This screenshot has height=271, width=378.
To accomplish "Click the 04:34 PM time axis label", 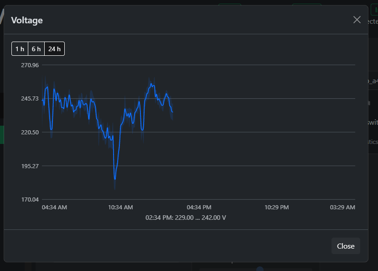I will click(199, 207).
